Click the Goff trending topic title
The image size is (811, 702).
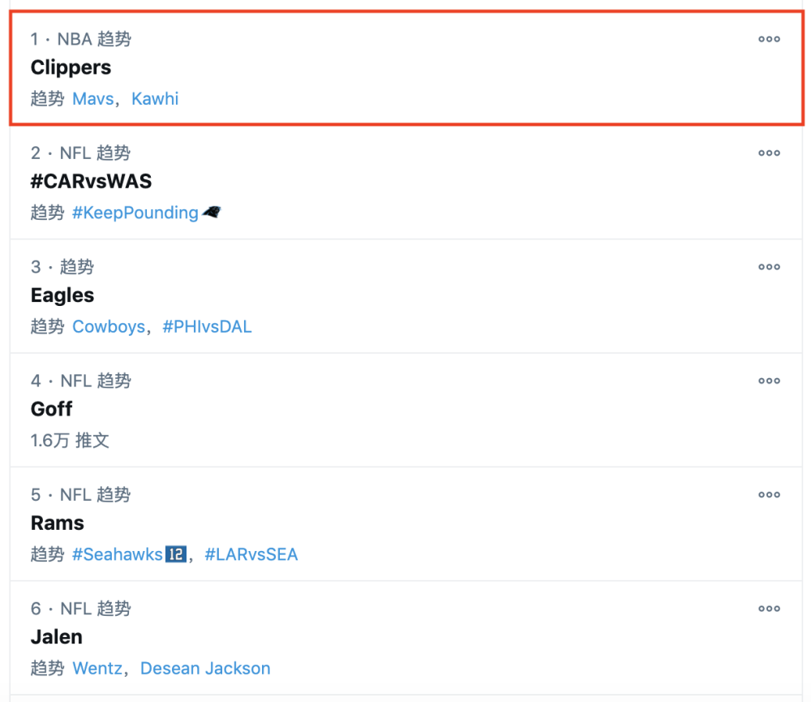(x=52, y=409)
